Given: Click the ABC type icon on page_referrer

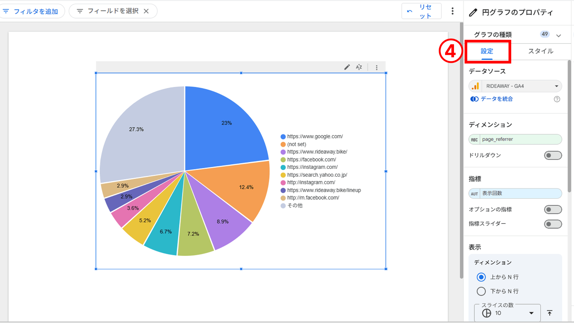Looking at the screenshot, I should point(474,140).
